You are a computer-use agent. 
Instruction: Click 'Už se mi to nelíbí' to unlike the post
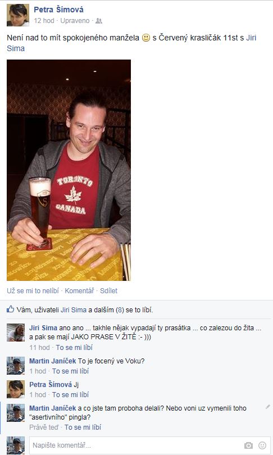[33, 291]
